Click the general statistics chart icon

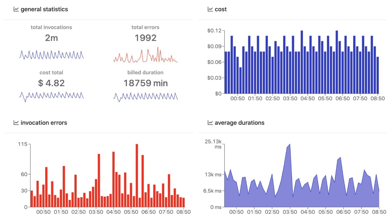point(16,9)
